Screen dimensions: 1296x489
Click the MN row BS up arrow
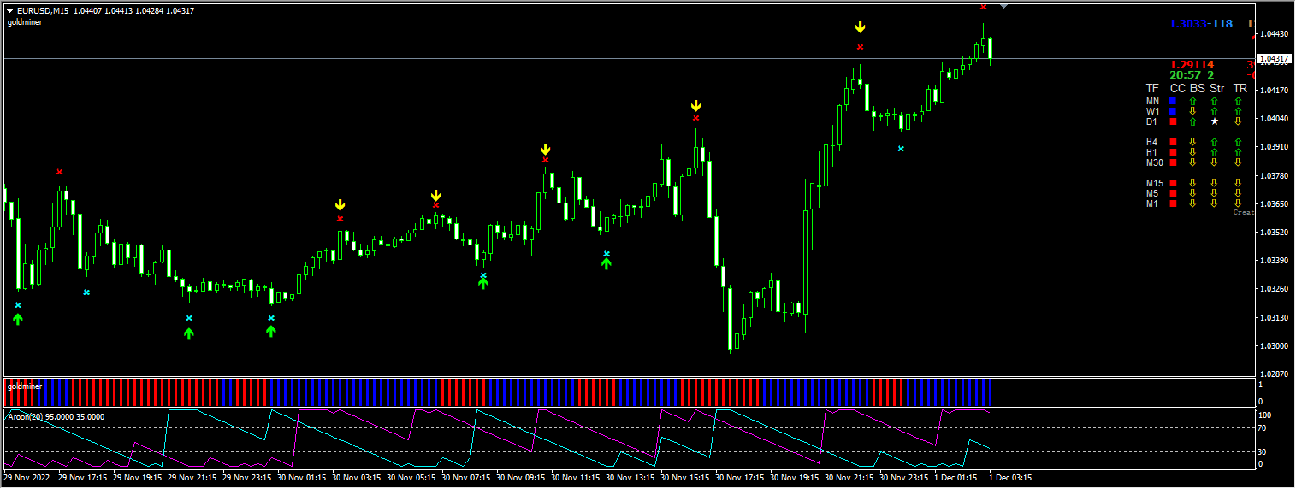tap(1193, 101)
